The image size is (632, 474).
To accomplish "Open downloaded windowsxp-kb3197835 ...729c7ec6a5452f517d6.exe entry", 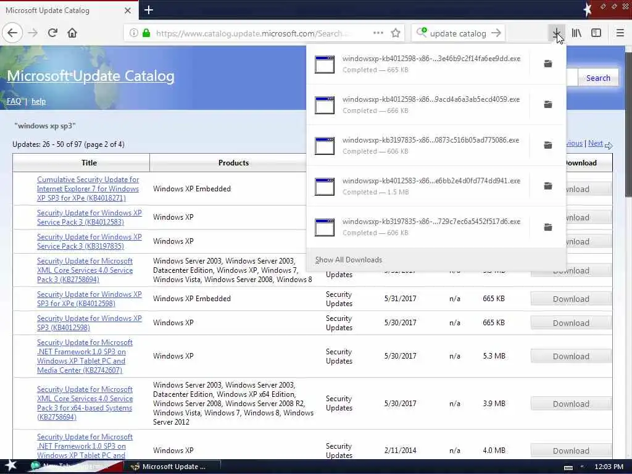I will pos(418,227).
